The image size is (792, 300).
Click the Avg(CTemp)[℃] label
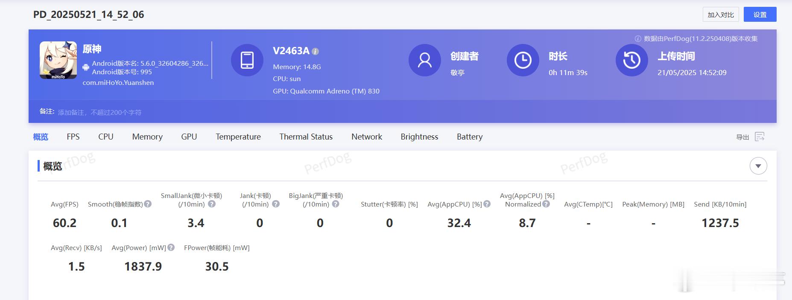[x=588, y=204]
